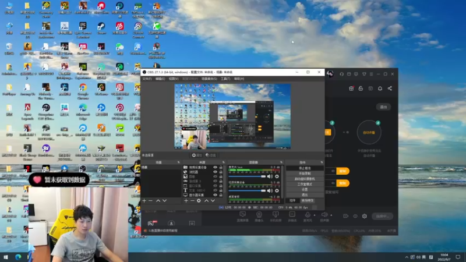466x262 pixels.
Task: Toggle the lock on the browser source
Action: 221,172
